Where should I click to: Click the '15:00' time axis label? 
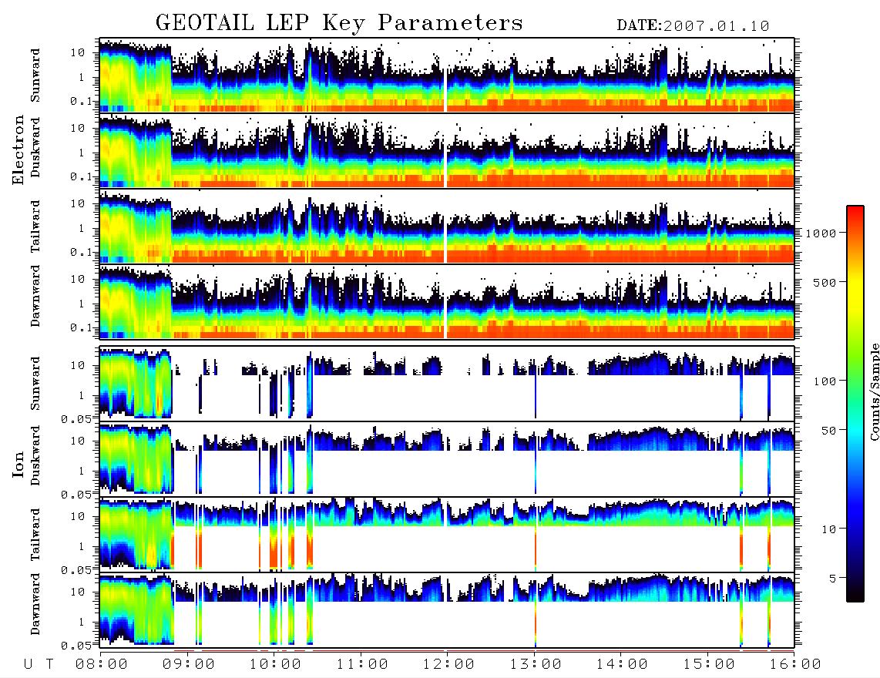pyautogui.click(x=708, y=664)
